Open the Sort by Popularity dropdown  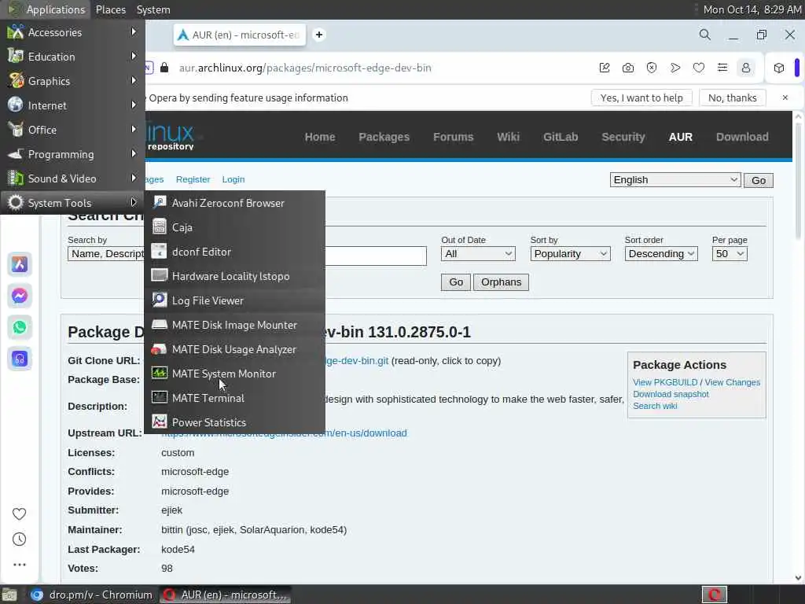pos(570,254)
